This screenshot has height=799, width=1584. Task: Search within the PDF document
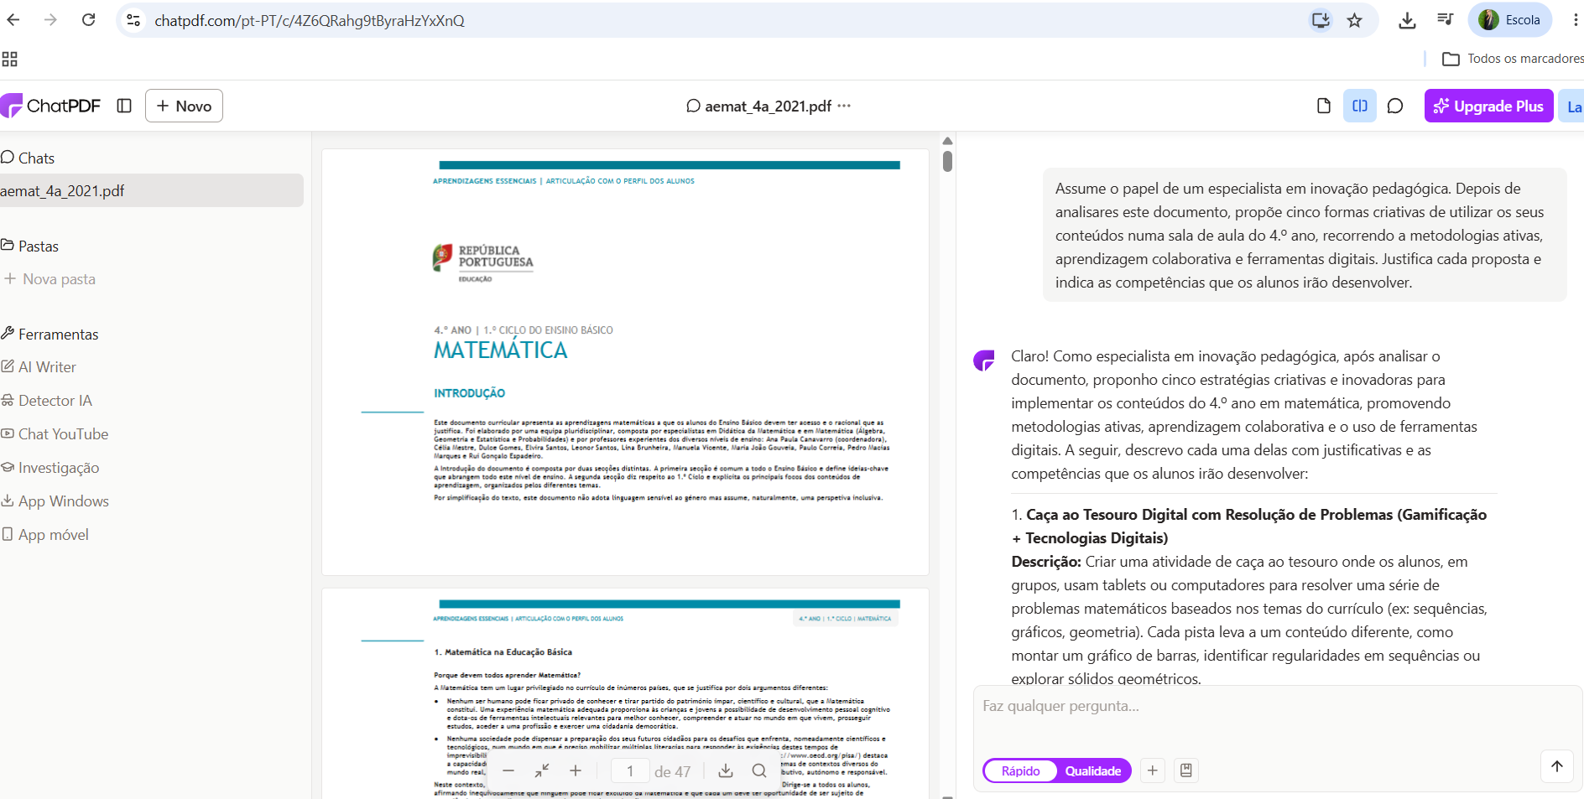point(759,770)
